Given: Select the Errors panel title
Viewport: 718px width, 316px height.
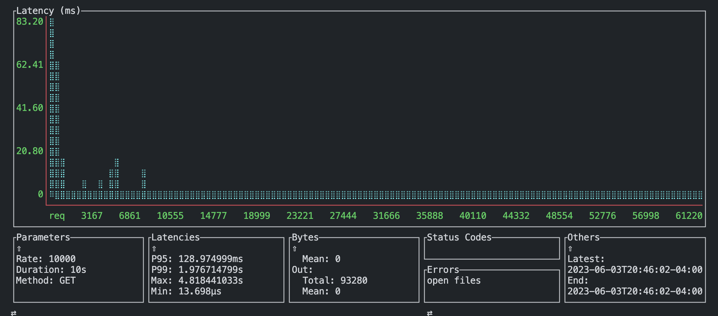Looking at the screenshot, I should [443, 270].
